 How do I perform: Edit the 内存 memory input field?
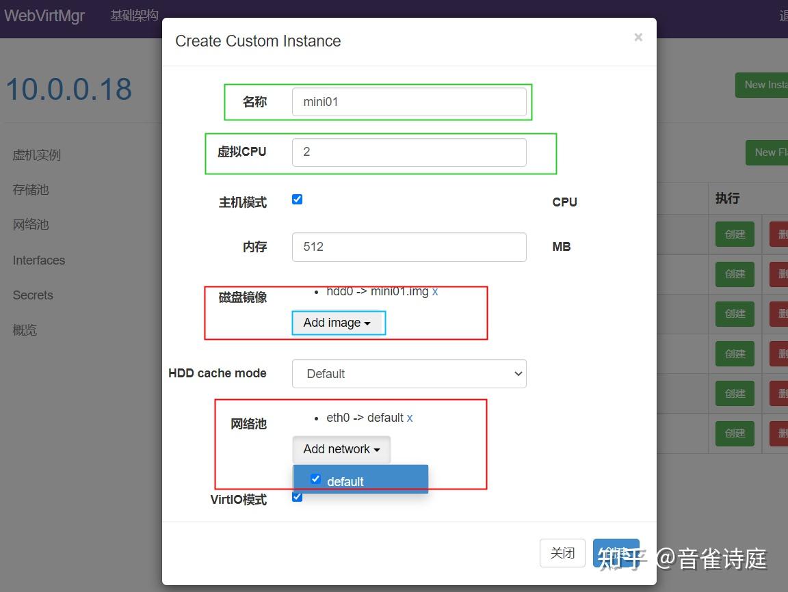[x=408, y=246]
